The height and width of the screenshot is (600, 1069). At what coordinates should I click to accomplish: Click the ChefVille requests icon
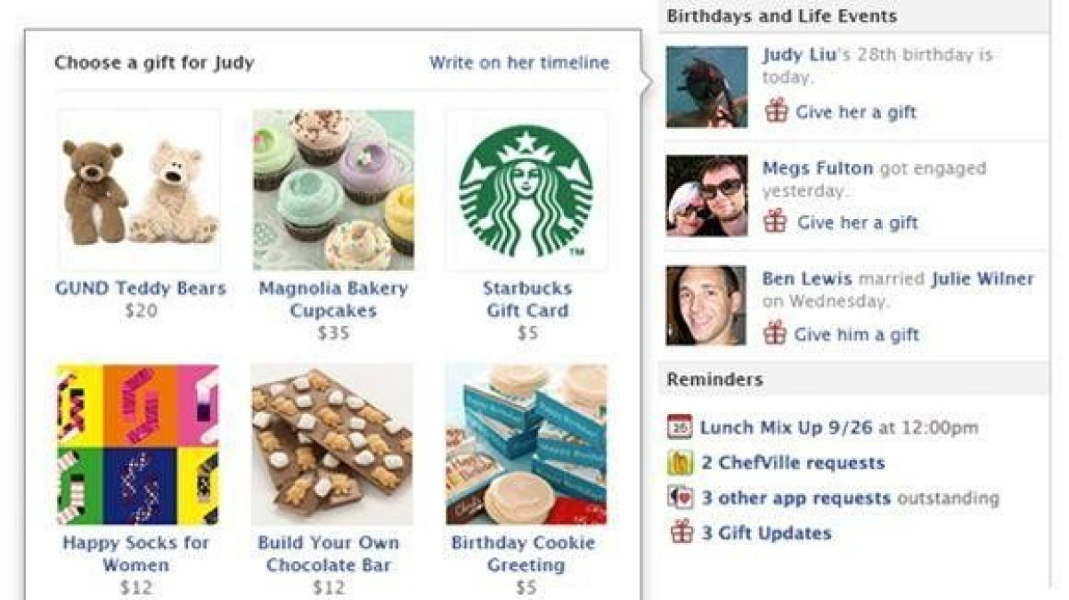click(680, 463)
